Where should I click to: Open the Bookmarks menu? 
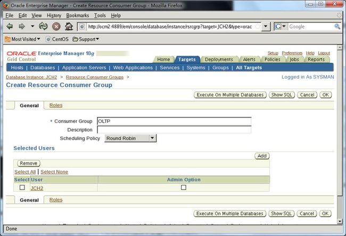point(78,15)
